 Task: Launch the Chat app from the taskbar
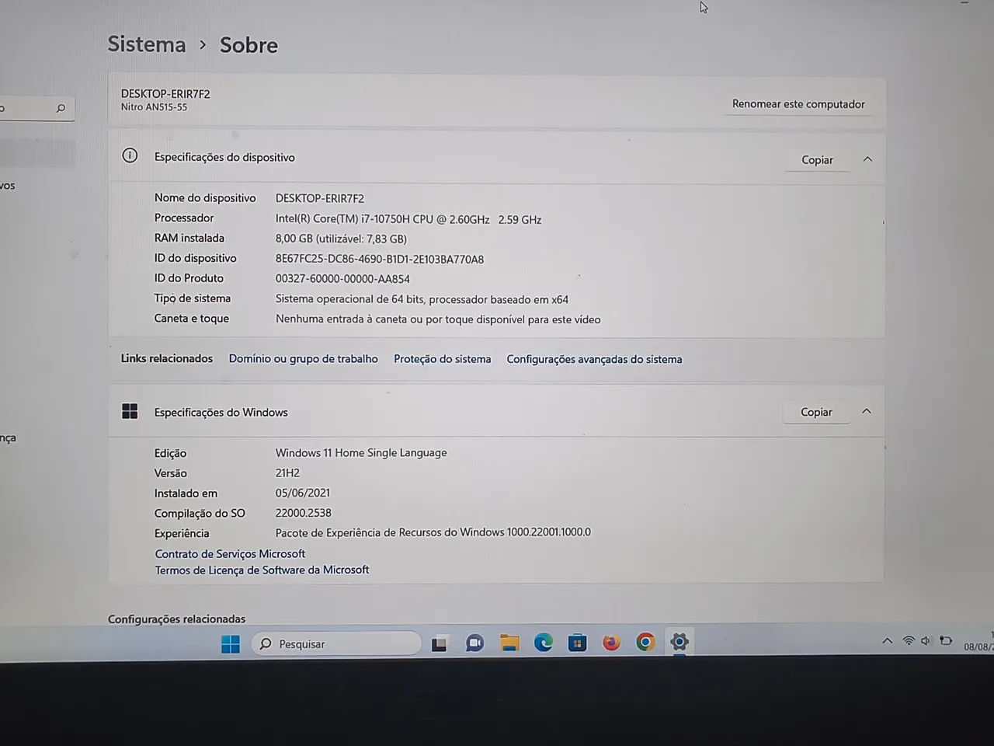click(x=474, y=643)
